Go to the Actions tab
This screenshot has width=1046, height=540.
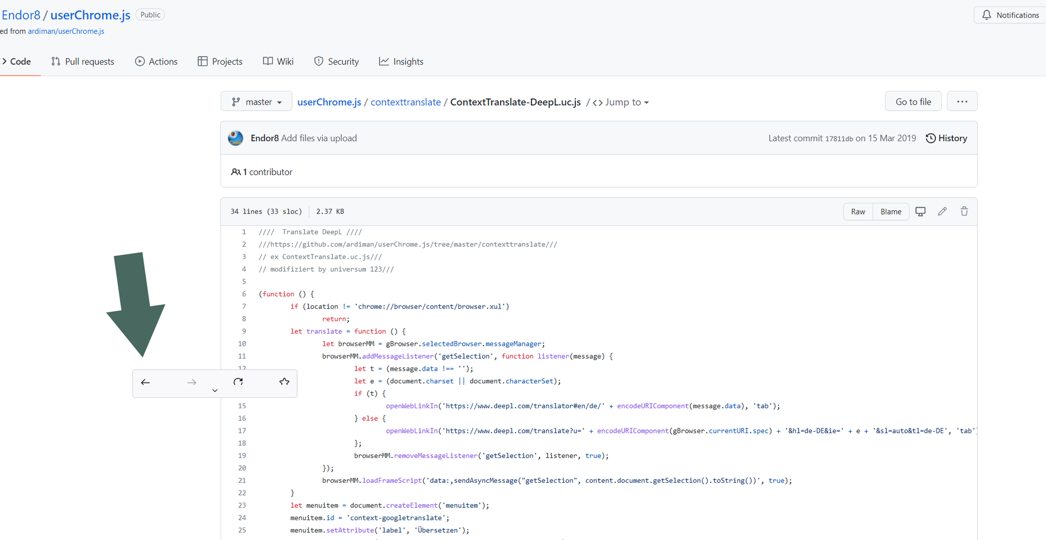click(x=156, y=62)
